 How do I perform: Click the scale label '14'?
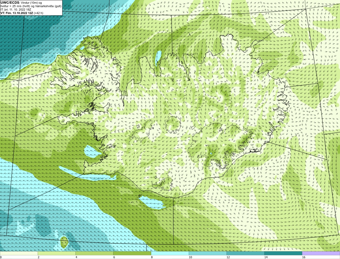point(266,257)
